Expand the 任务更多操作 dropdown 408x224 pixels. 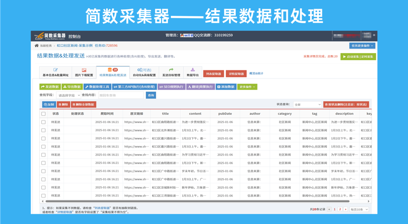pyautogui.click(x=362, y=45)
